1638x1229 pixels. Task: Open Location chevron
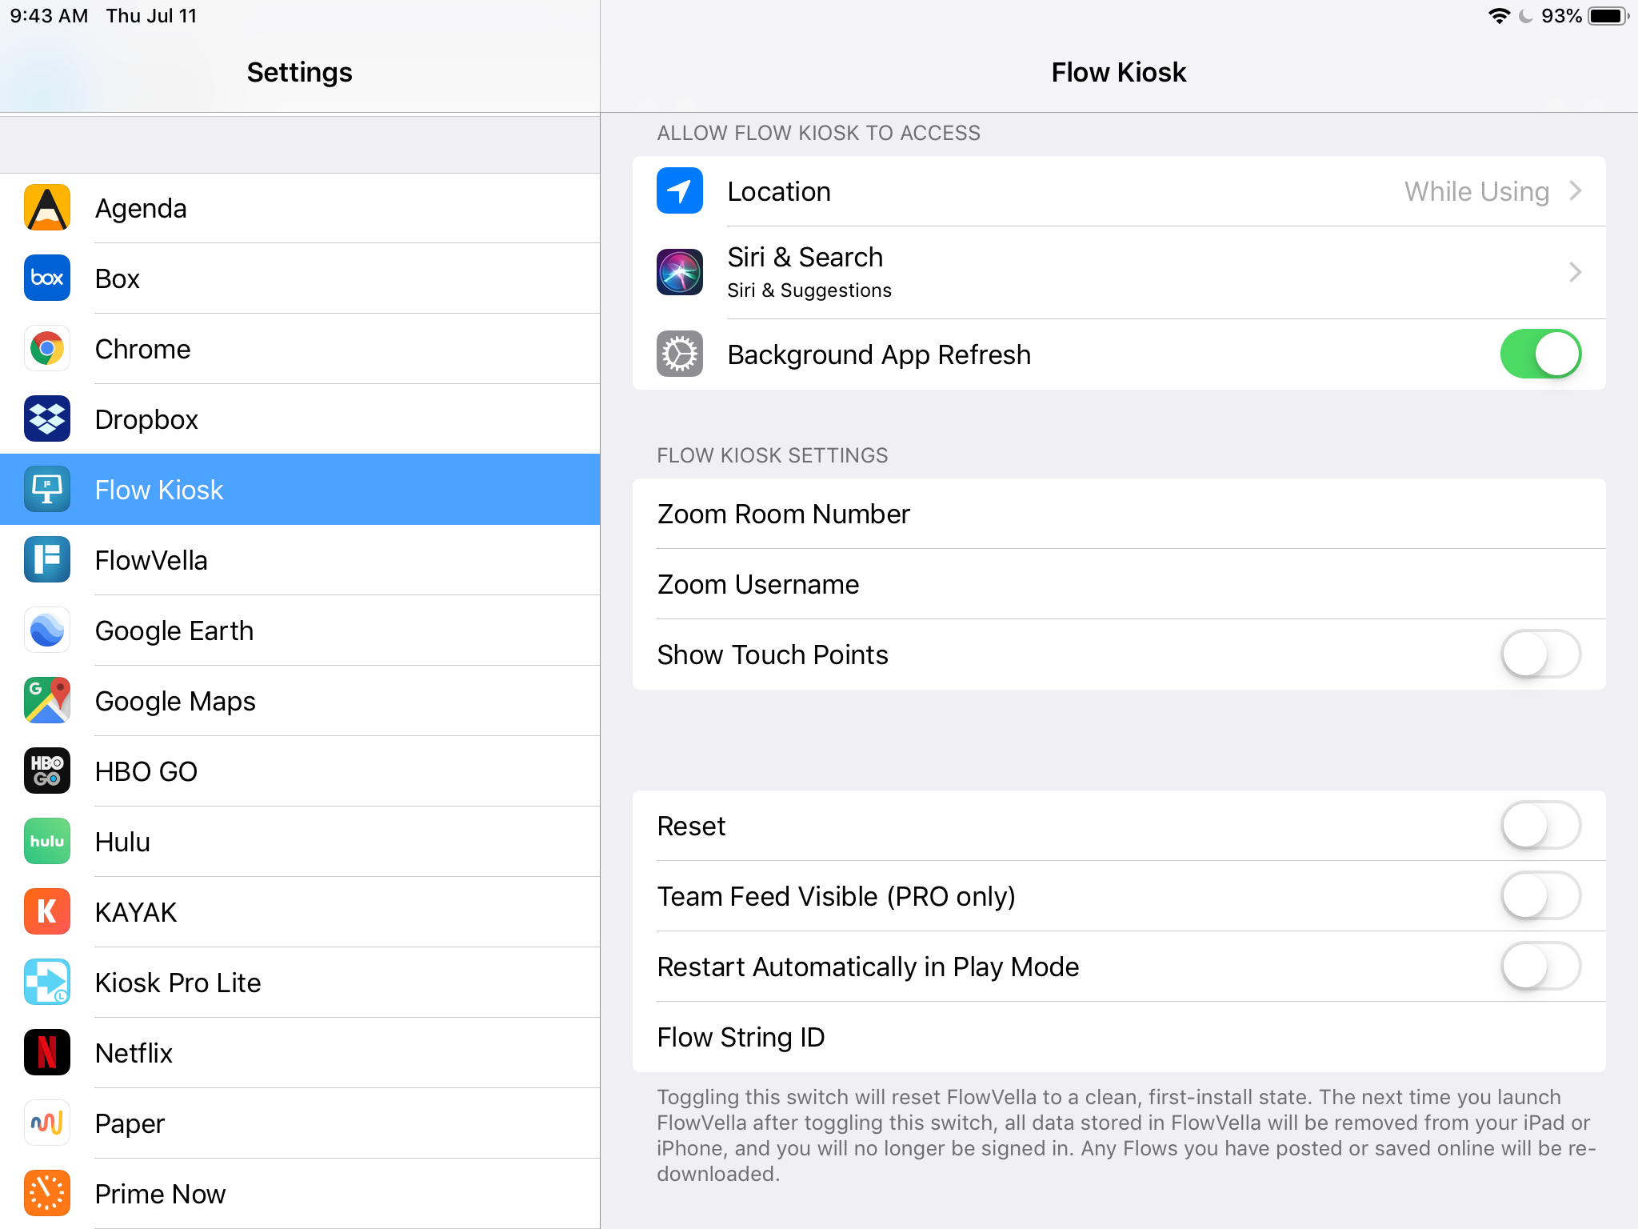point(1576,191)
